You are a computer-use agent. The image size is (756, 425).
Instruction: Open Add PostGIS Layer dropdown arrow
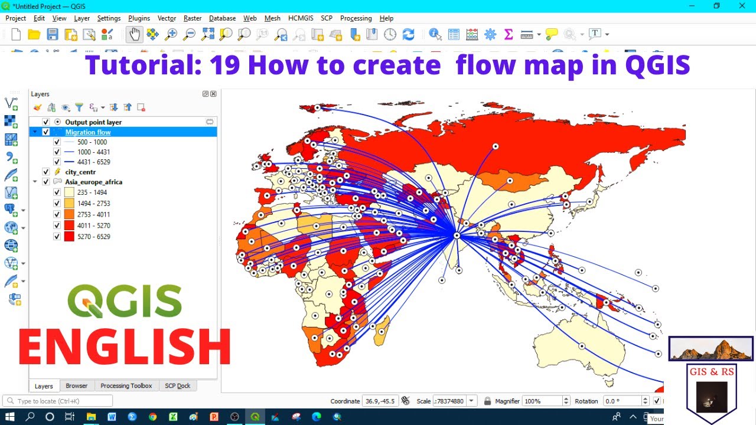(23, 210)
